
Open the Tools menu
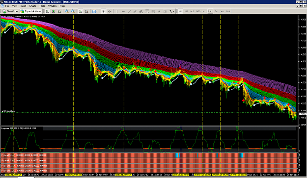pyautogui.click(x=42, y=6)
